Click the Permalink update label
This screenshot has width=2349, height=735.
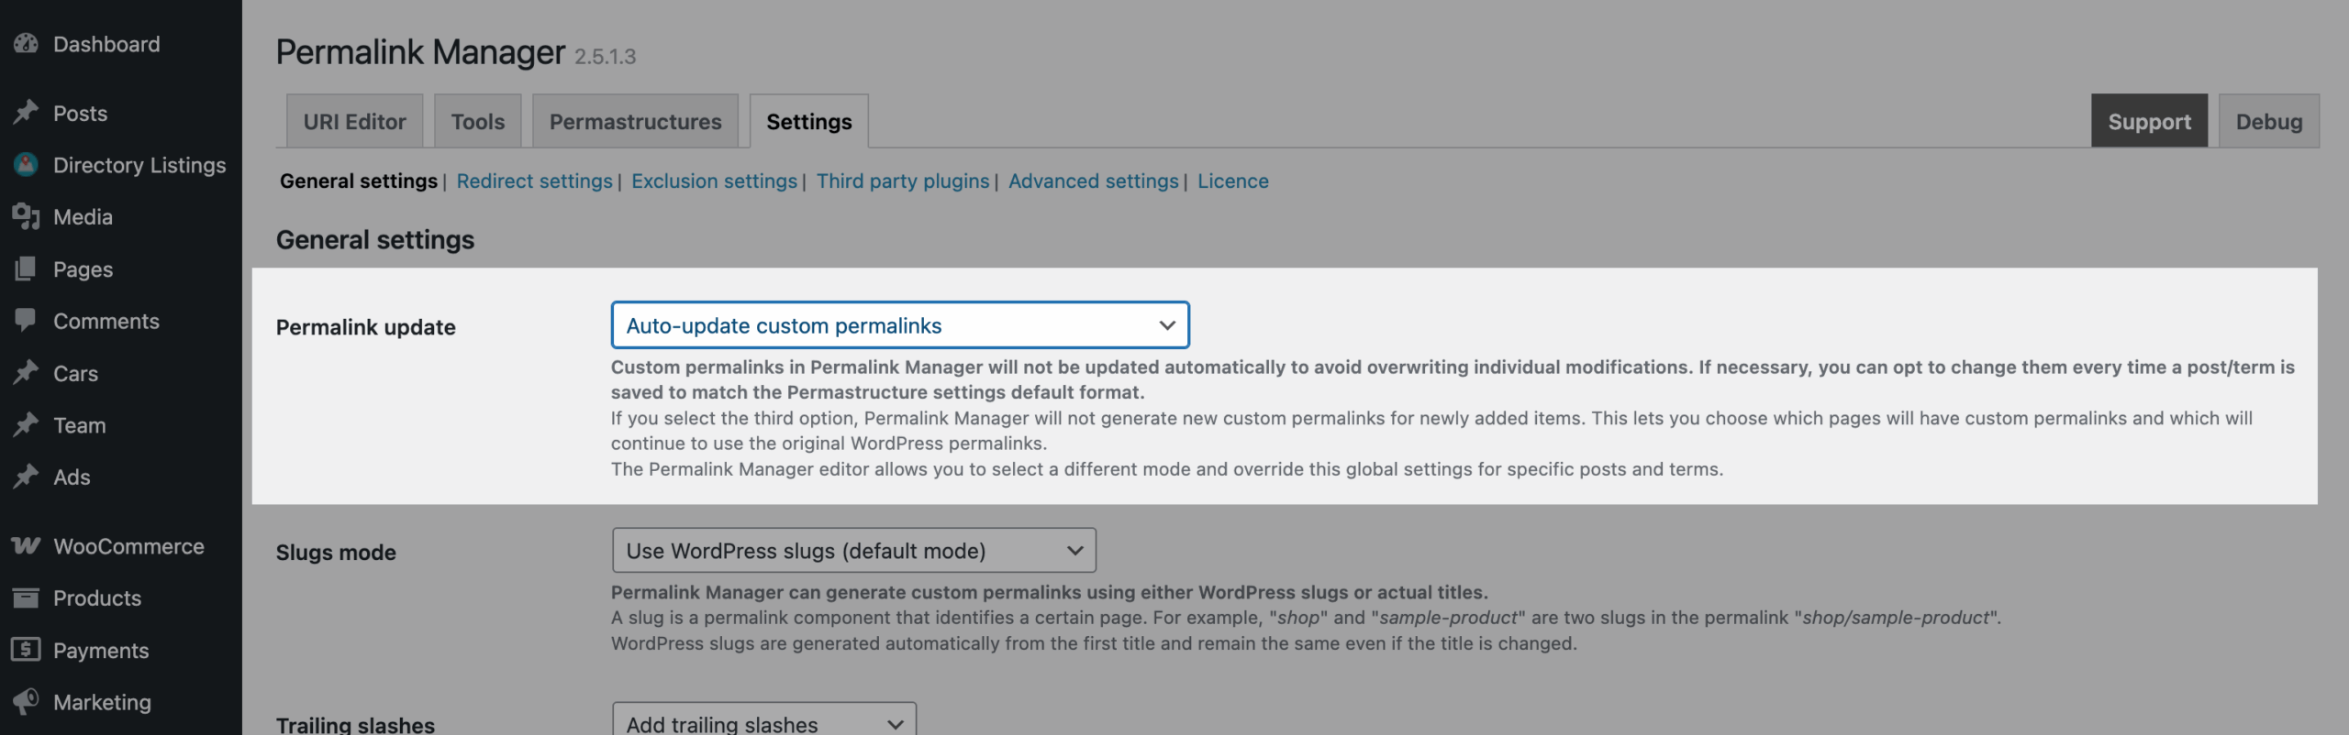[x=365, y=327]
